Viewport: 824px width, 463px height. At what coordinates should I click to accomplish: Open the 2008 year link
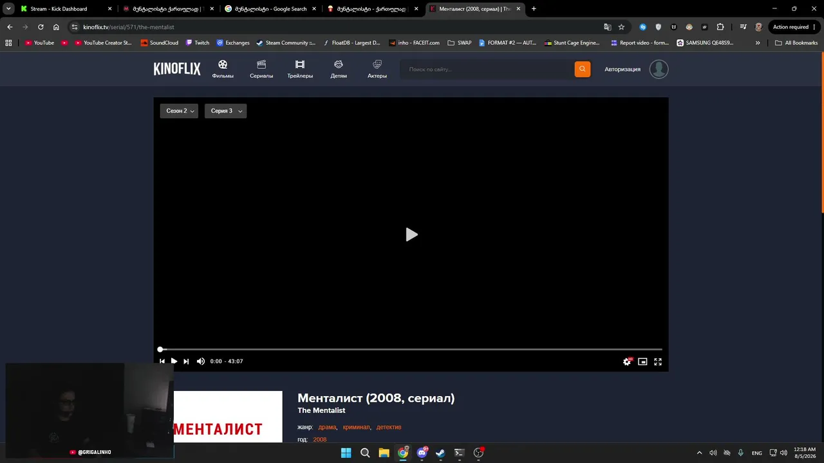[320, 440]
